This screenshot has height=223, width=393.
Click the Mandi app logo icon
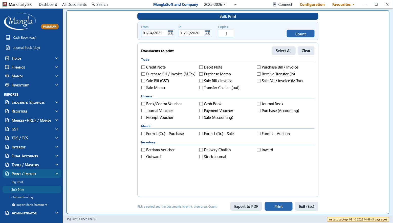coord(5,4)
